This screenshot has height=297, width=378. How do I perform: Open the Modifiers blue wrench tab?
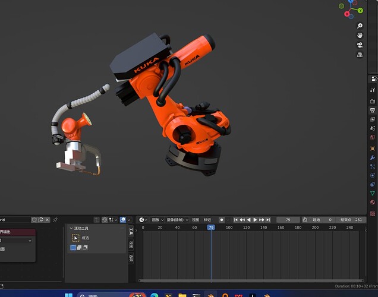(373, 157)
